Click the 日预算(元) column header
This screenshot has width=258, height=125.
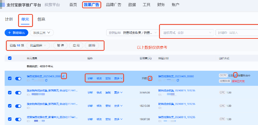[x=146, y=58]
